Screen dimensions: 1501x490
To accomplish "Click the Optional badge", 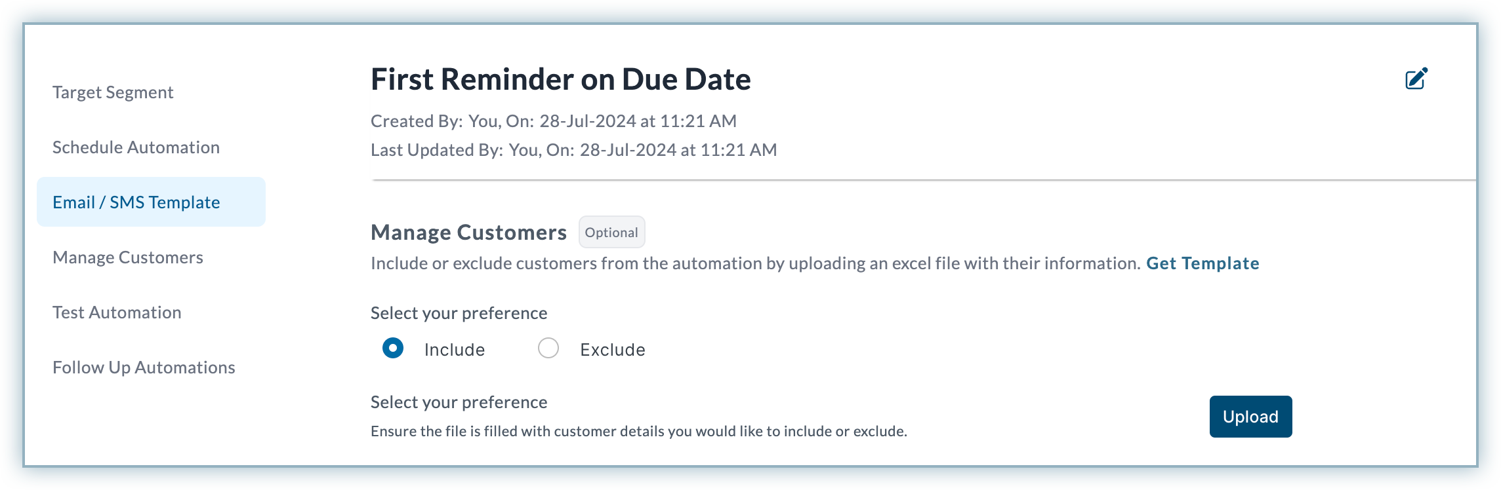I will tap(611, 232).
